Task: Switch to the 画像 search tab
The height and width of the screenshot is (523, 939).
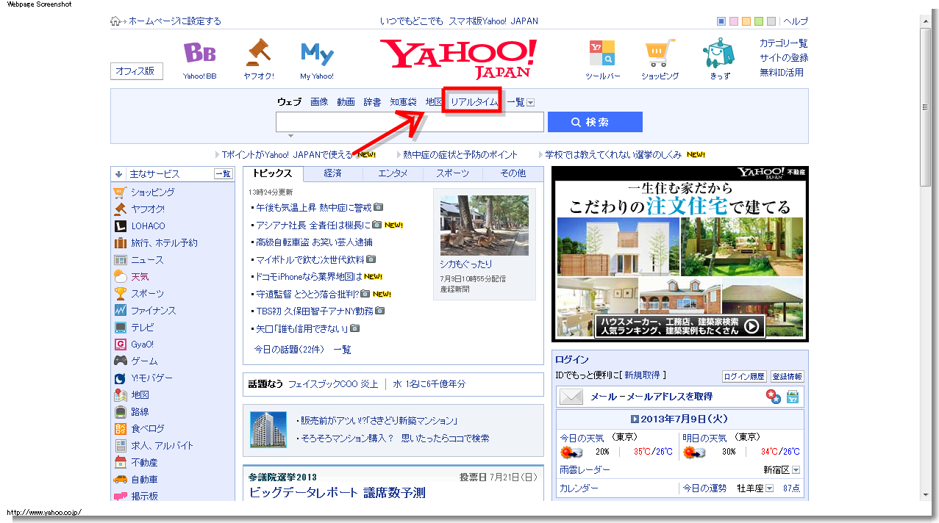Action: 319,103
